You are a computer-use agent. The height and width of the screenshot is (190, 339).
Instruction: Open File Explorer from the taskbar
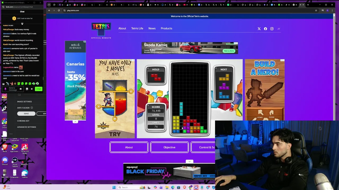click(167, 187)
